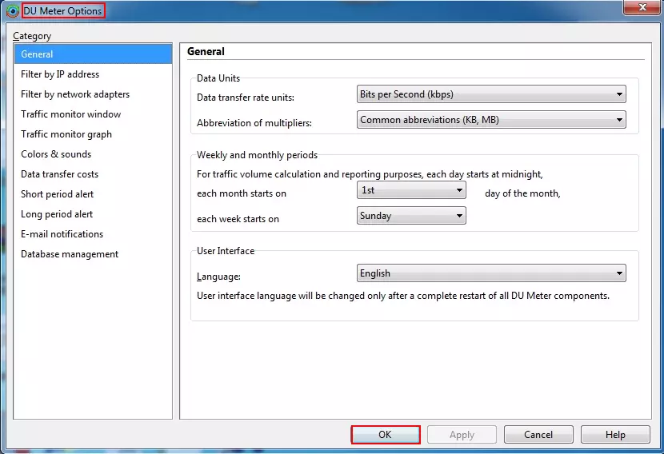Open Filter by network adapters category

click(x=93, y=94)
